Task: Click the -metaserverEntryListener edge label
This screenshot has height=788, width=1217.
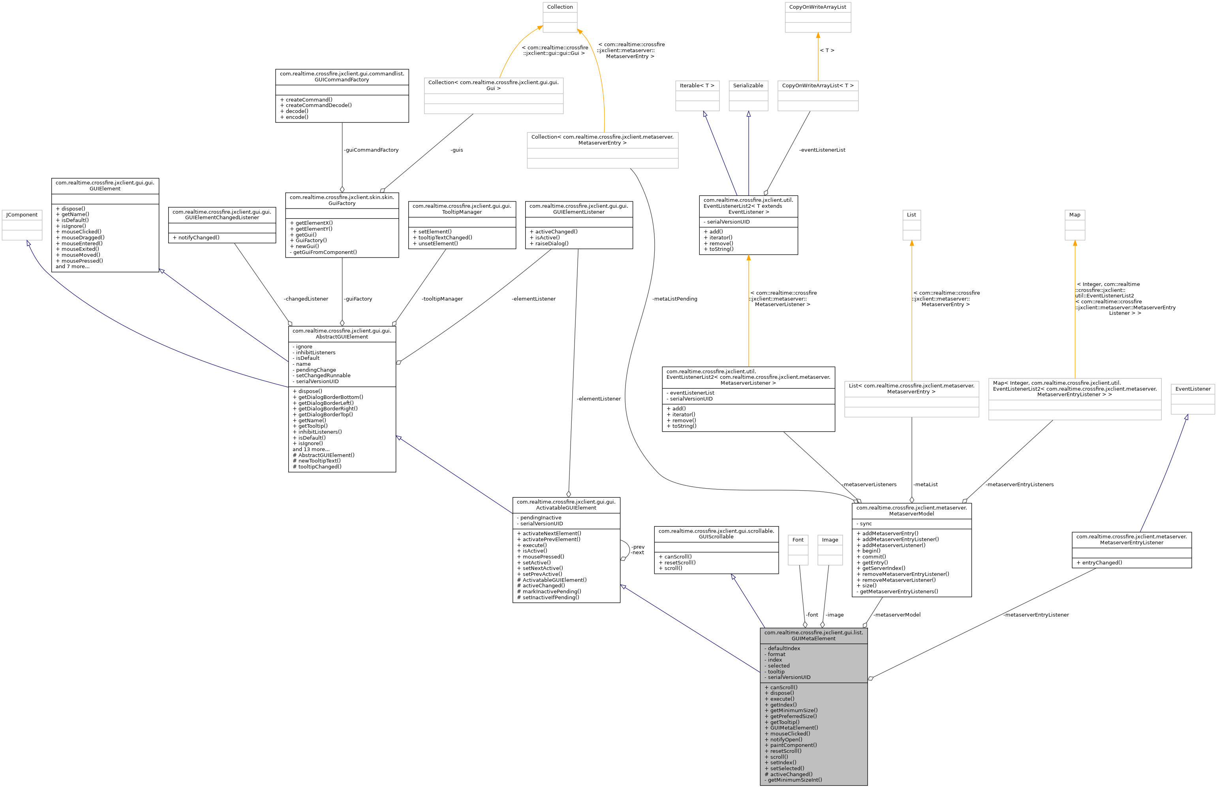Action: [x=1036, y=615]
